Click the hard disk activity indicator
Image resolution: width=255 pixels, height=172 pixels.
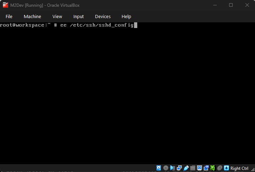pos(159,168)
